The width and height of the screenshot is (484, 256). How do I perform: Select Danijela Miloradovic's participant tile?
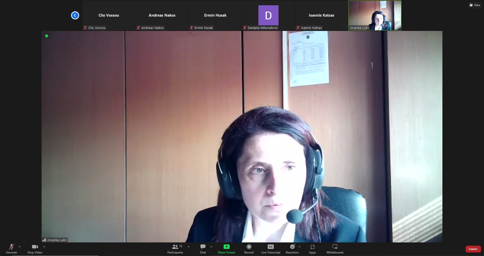coord(268,15)
